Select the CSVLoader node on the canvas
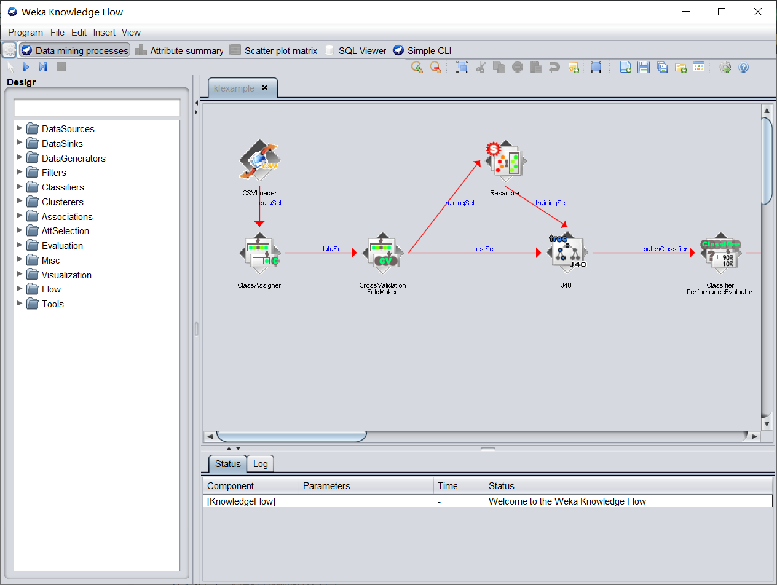Image resolution: width=777 pixels, height=585 pixels. point(259,159)
